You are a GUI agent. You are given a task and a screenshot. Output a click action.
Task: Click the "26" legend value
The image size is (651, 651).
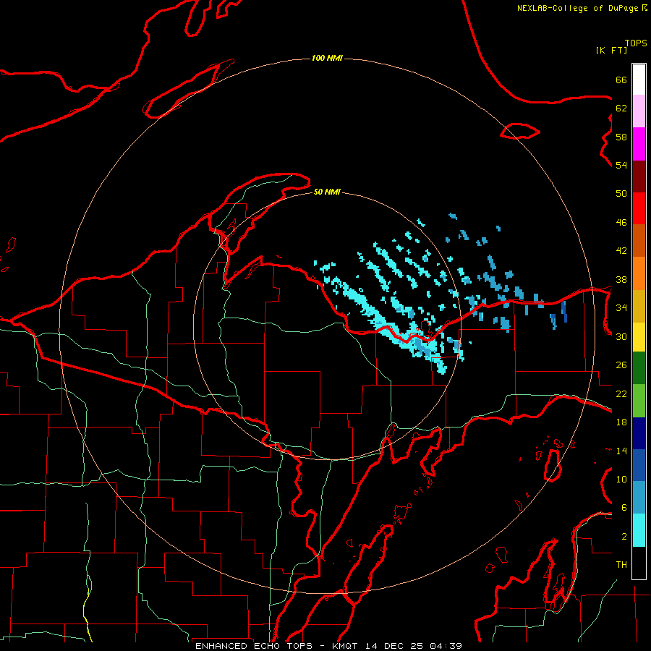pos(621,365)
